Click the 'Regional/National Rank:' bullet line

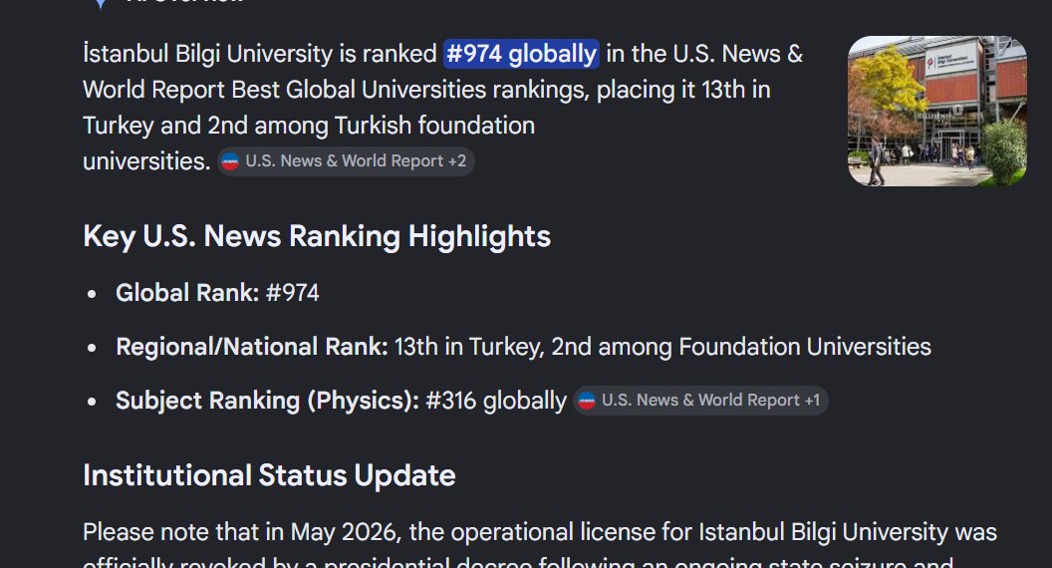523,347
